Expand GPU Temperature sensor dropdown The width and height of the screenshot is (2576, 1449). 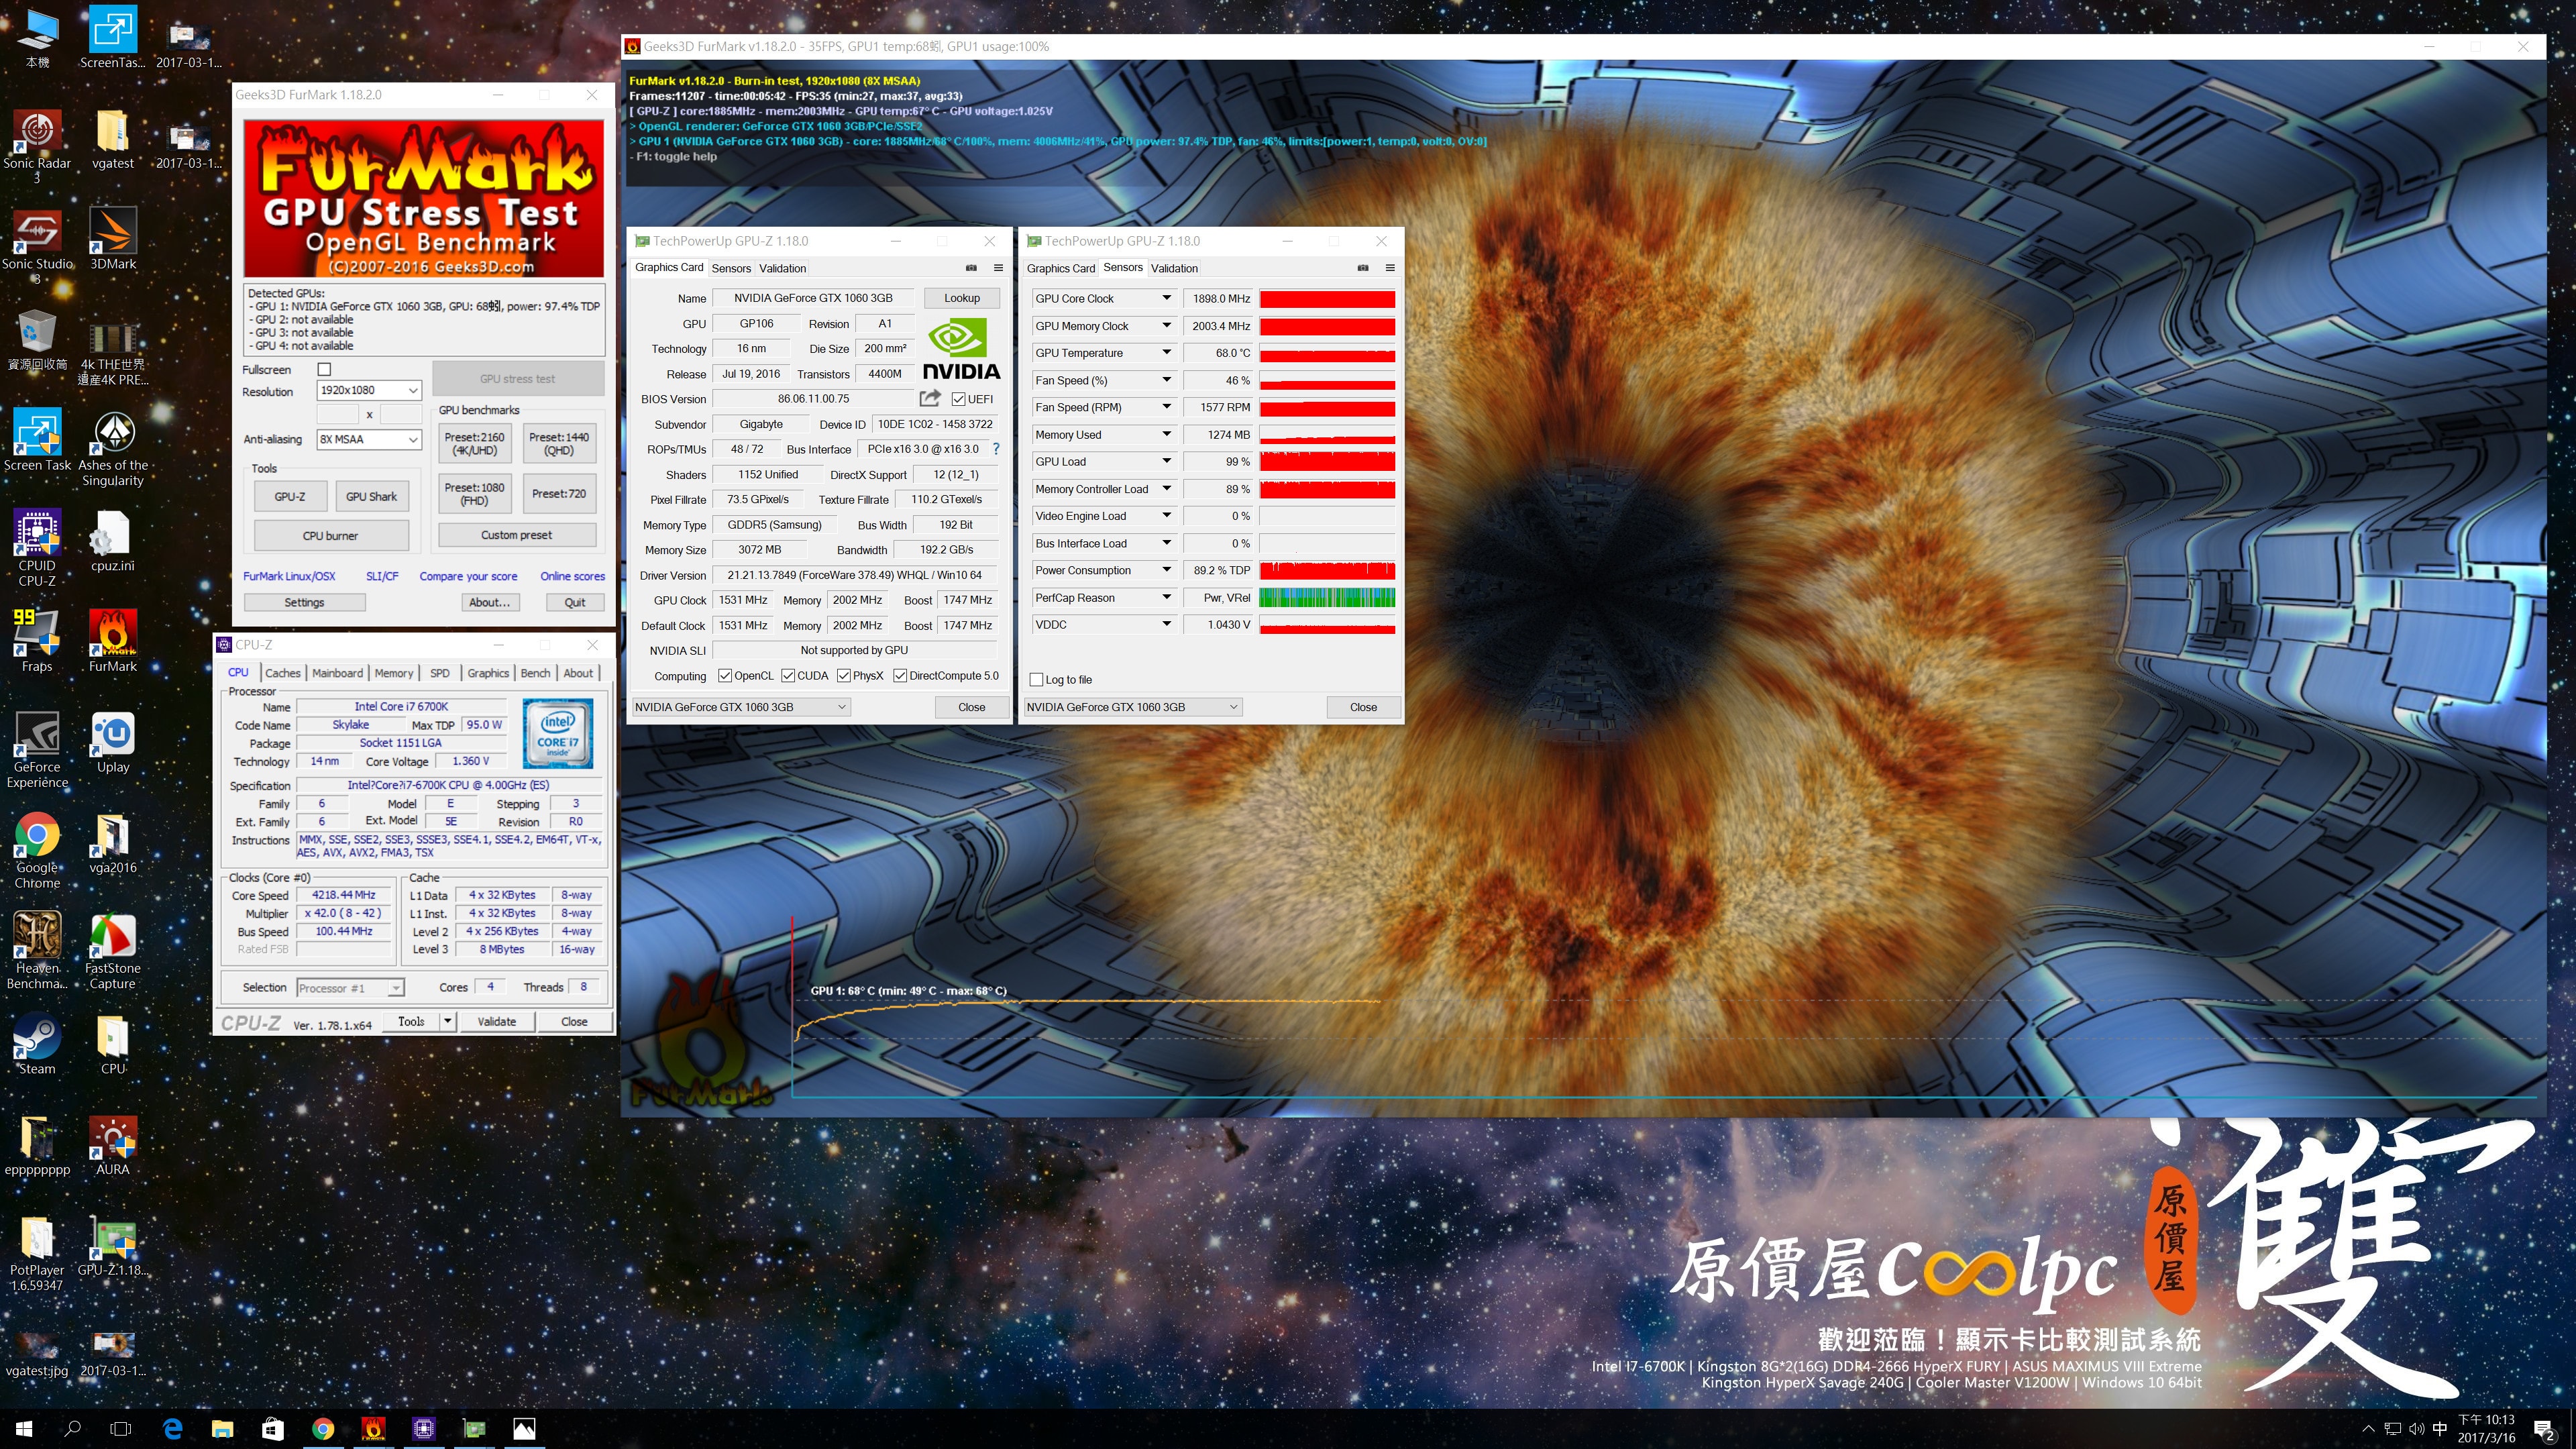(x=1166, y=353)
